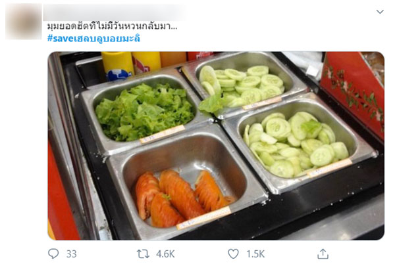Open the #save hashtag link
Image resolution: width=395 pixels, height=266 pixels.
point(93,39)
